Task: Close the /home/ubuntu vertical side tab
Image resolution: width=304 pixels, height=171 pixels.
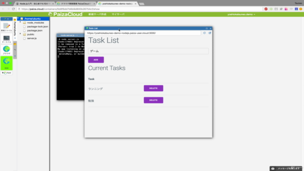Action: 15,38
